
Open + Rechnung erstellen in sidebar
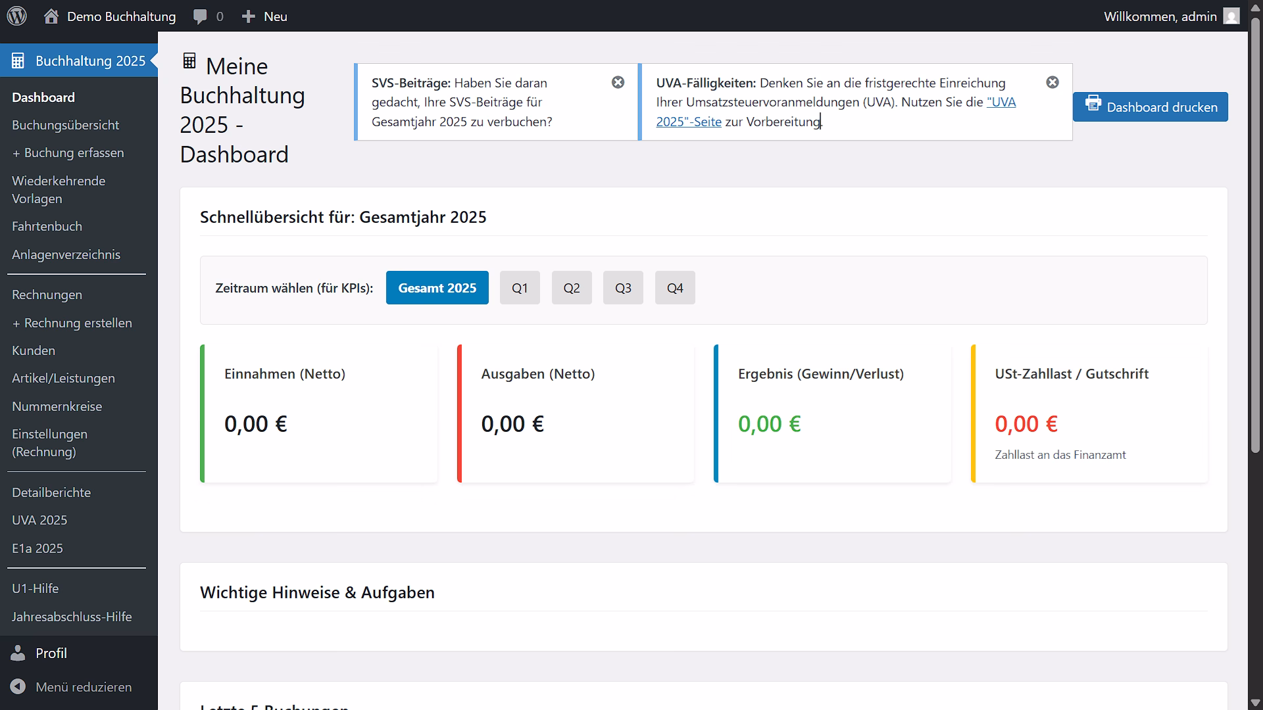pos(72,323)
